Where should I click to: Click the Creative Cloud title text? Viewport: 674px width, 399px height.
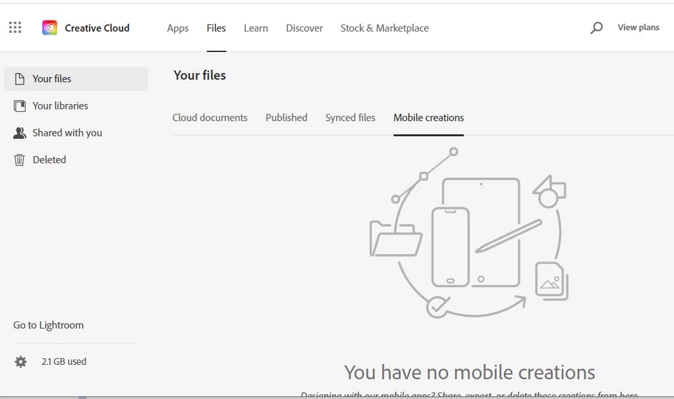click(97, 28)
